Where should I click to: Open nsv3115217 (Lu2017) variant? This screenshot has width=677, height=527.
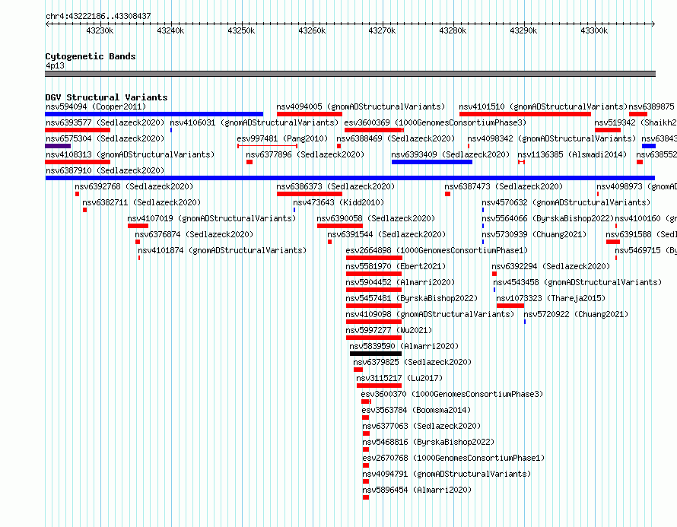(x=399, y=378)
